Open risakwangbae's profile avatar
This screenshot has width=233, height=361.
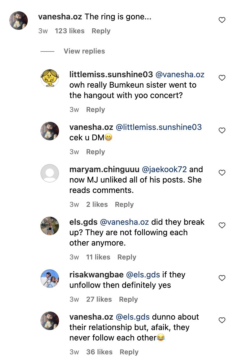click(x=50, y=279)
